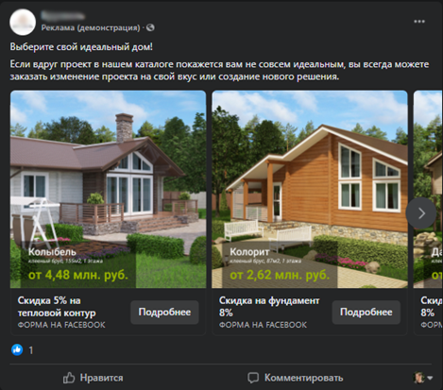
Task: Open the Колыбель house image
Action: 108,189
